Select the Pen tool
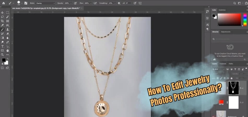This screenshot has width=248, height=117. point(7,42)
